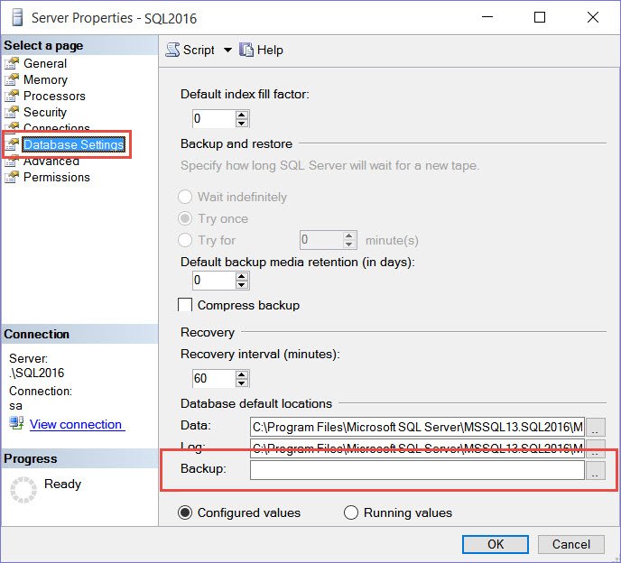Click the Database Settings page icon

tap(12, 144)
